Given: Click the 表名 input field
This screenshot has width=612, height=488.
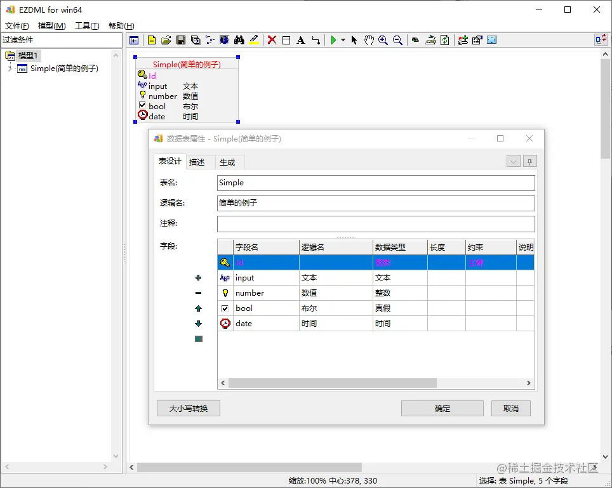Looking at the screenshot, I should (x=376, y=183).
